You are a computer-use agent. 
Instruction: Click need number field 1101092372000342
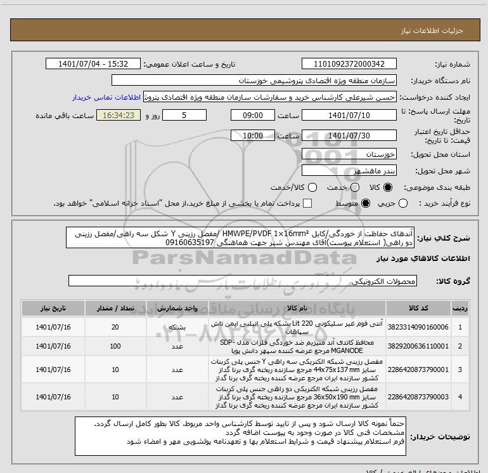[x=349, y=63]
